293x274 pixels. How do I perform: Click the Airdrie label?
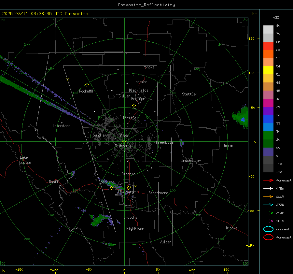(x=128, y=174)
